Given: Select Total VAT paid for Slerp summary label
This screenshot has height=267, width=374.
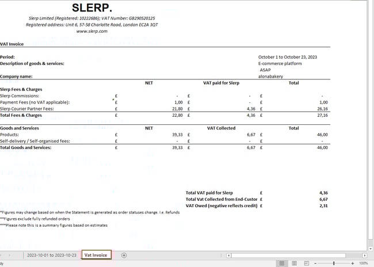Looking at the screenshot, I should [209, 193].
